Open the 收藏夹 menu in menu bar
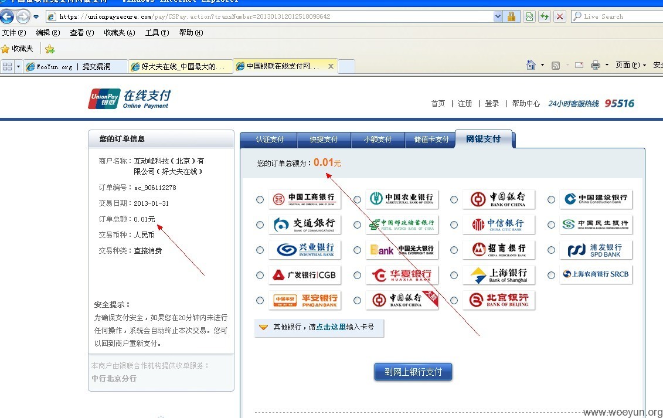The image size is (663, 418). coord(119,33)
